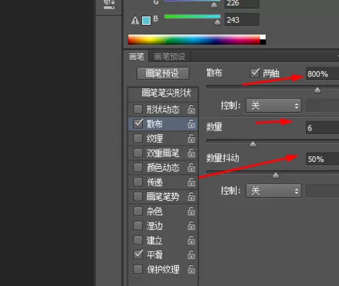
Task: Toggle lock icon for 建立
Action: pyautogui.click(x=191, y=241)
